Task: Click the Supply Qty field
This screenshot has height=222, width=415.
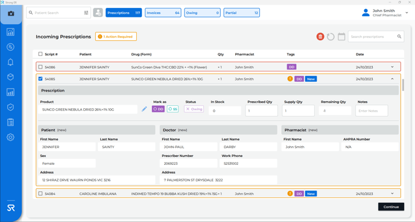Action: 298,111
